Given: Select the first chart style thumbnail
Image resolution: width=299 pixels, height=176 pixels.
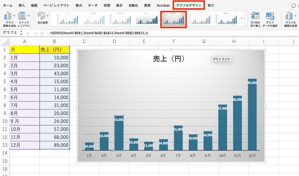Looking at the screenshot, I should (x=67, y=19).
